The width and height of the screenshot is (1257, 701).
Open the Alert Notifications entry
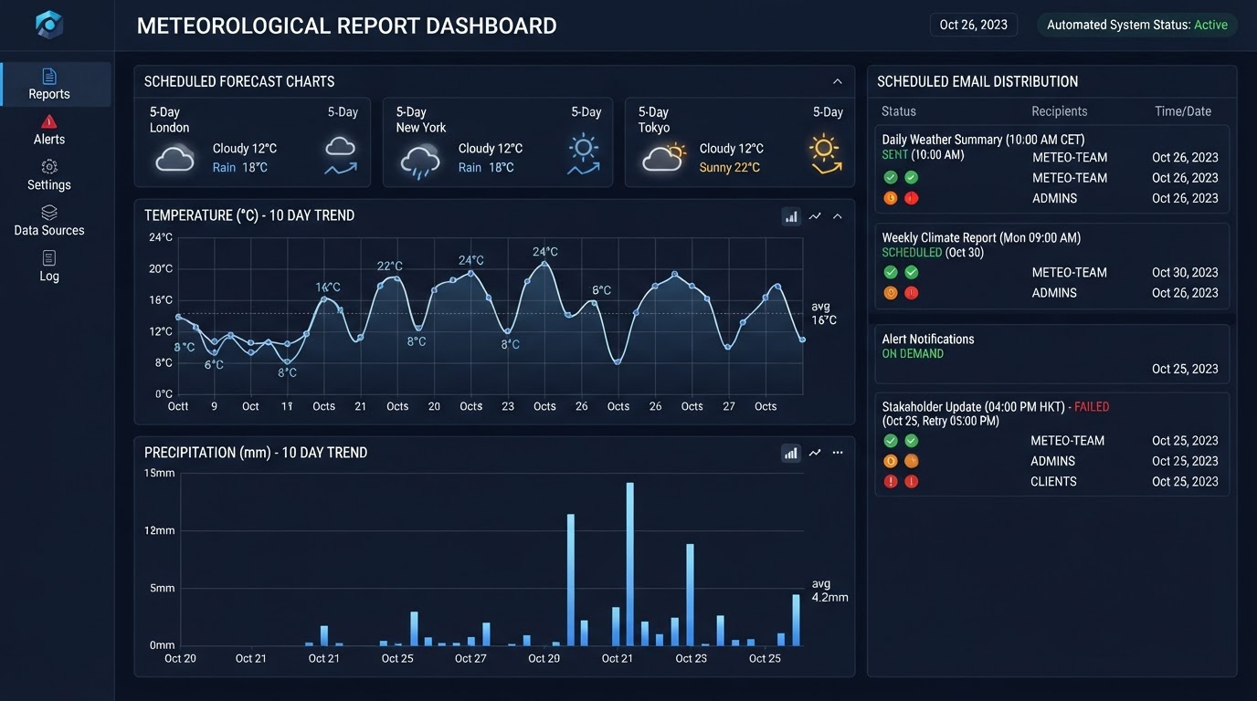1051,354
